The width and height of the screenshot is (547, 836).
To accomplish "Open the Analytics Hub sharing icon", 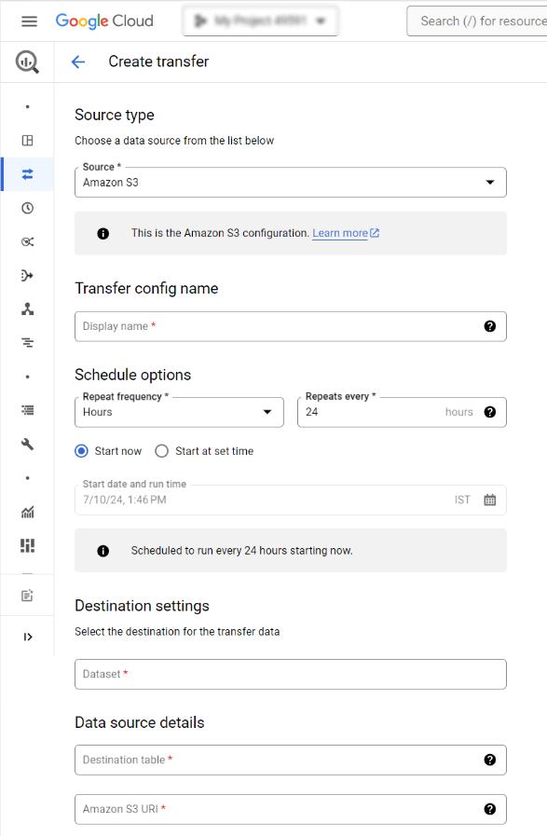I will (x=27, y=241).
